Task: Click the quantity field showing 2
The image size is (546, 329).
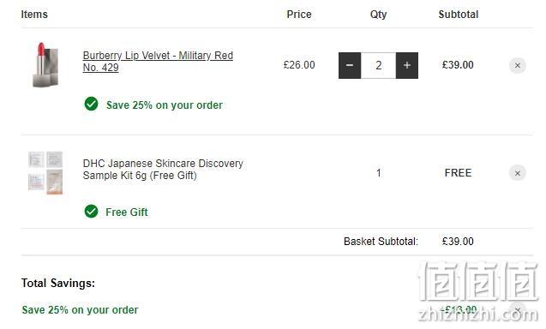Action: 379,65
